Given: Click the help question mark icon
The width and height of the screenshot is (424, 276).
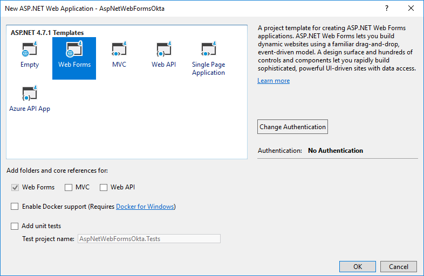Looking at the screenshot, I should tap(387, 9).
